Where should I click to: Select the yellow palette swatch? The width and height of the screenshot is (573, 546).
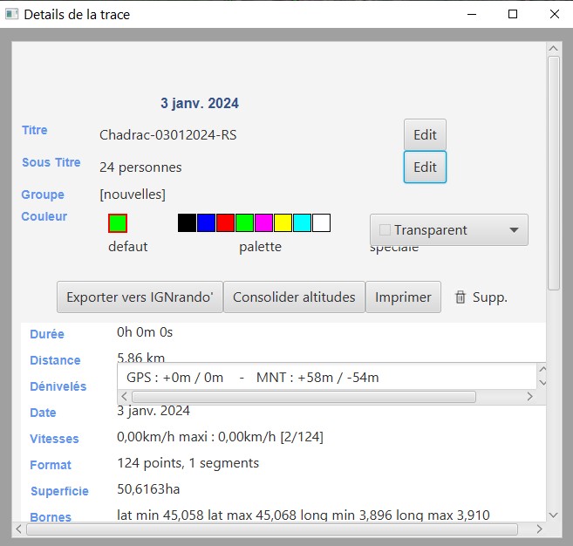point(283,222)
